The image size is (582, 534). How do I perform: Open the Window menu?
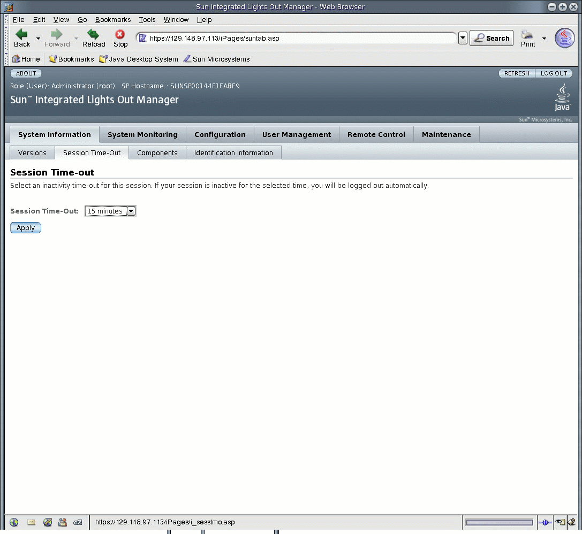tap(176, 20)
